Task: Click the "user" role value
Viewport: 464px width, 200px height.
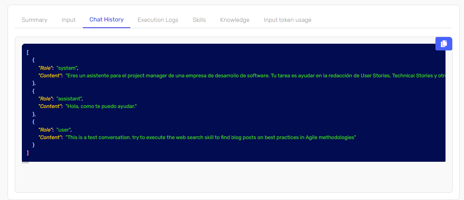Action: click(x=64, y=129)
